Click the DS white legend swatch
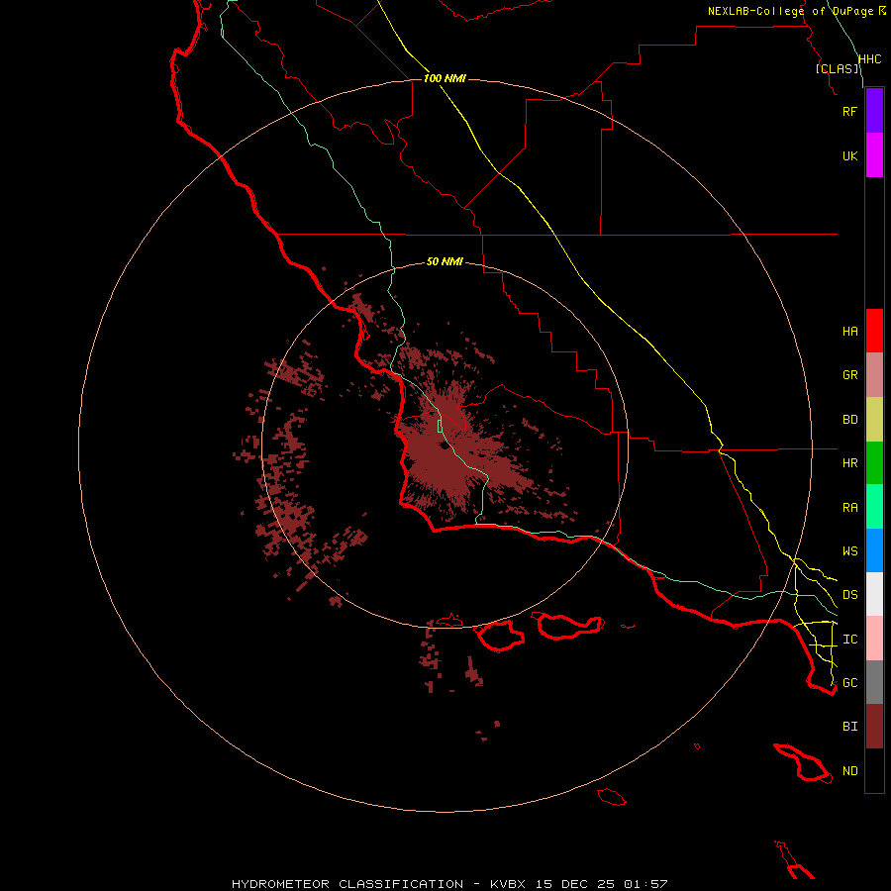 tap(874, 594)
